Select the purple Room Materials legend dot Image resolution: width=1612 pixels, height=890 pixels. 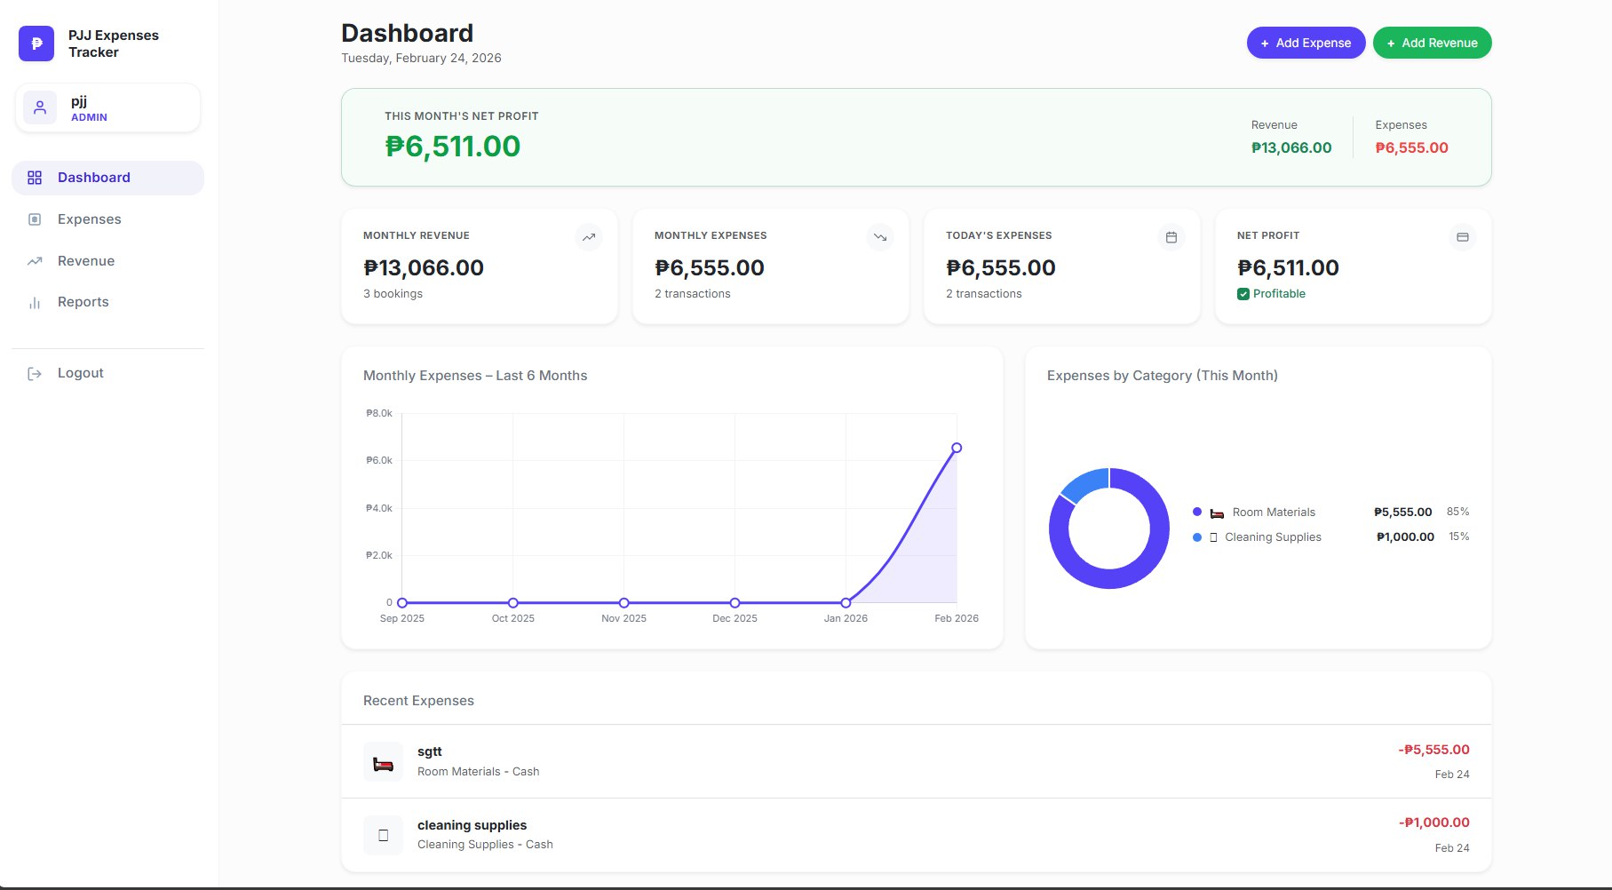click(x=1197, y=512)
